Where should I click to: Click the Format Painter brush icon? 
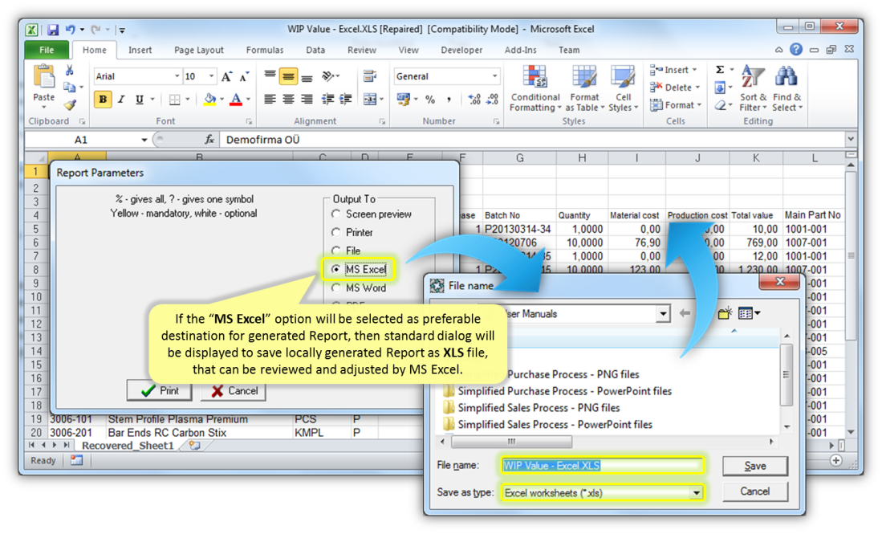70,104
